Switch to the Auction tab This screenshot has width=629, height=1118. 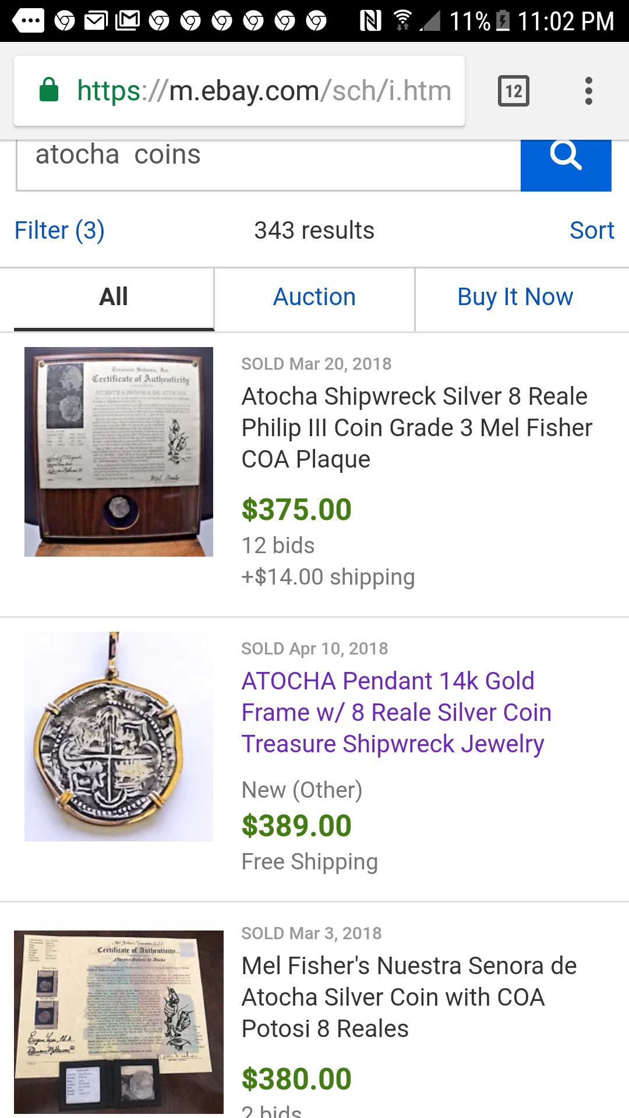click(x=314, y=298)
